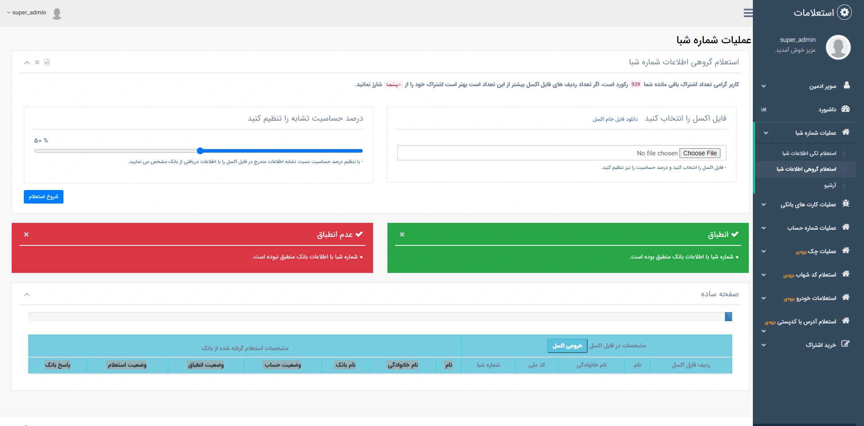Image resolution: width=864 pixels, height=426 pixels.
Task: Expand استعلام آدرس با کدپستی chevron
Action: click(x=764, y=331)
